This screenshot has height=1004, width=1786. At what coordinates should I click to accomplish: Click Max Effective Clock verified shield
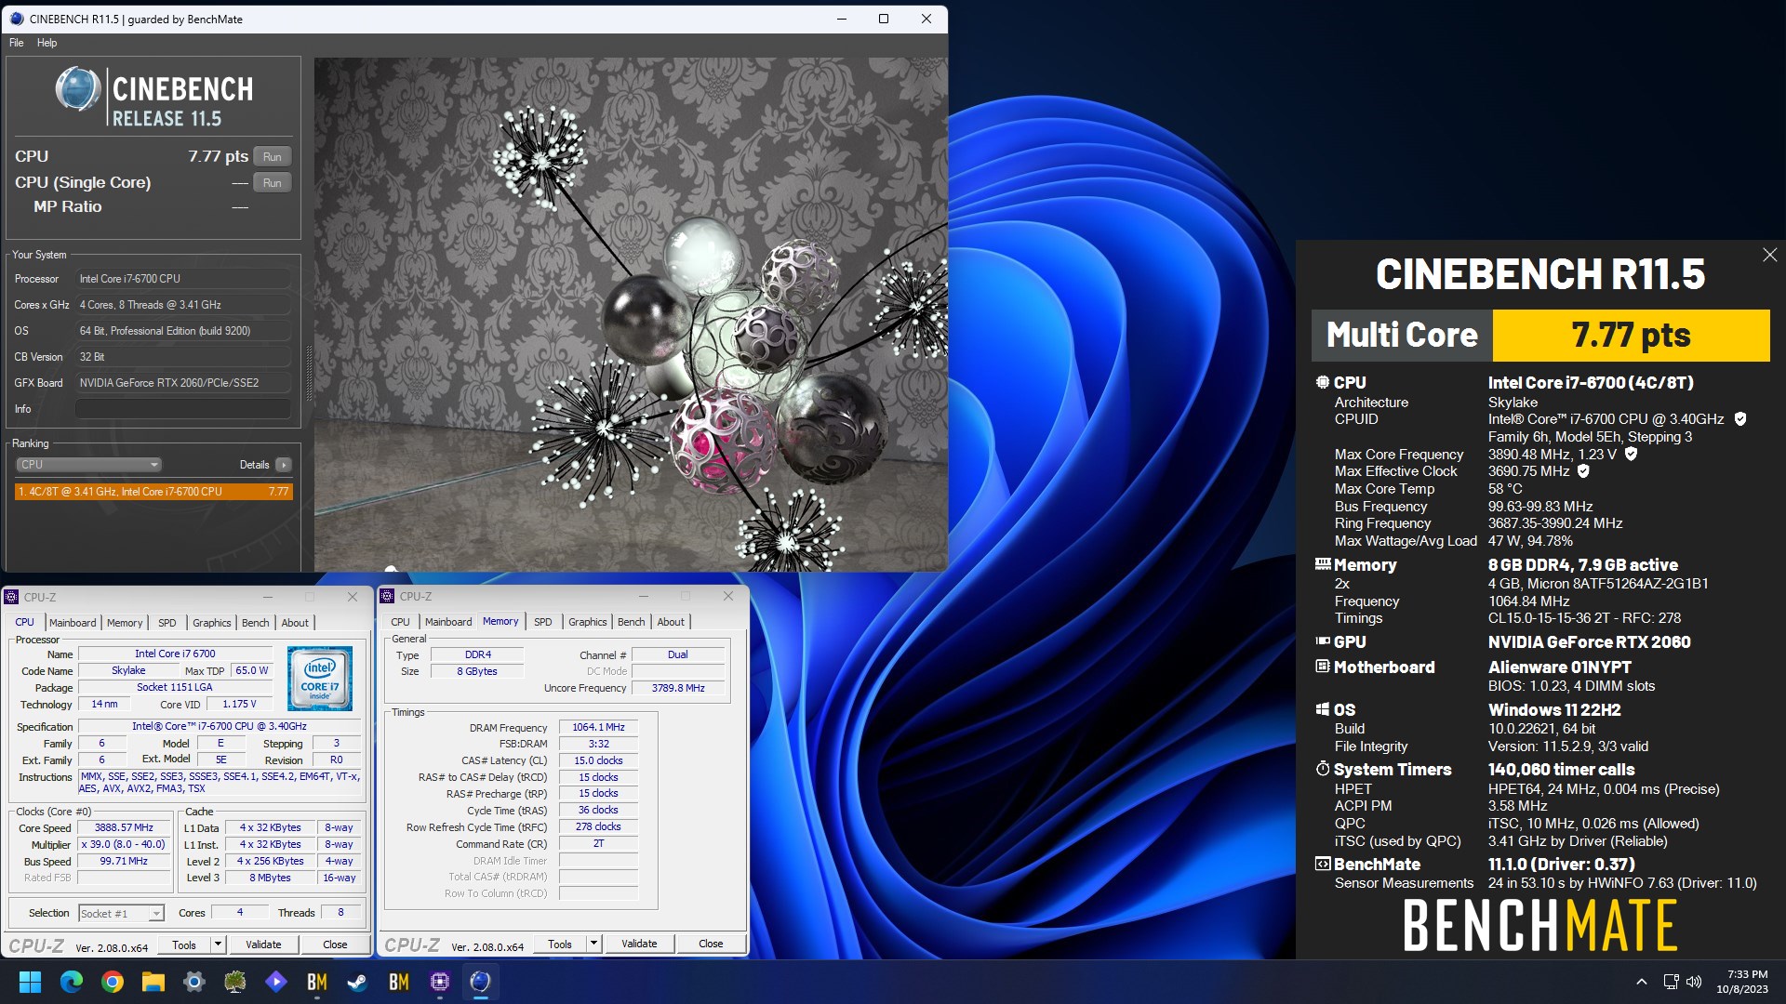coord(1583,471)
